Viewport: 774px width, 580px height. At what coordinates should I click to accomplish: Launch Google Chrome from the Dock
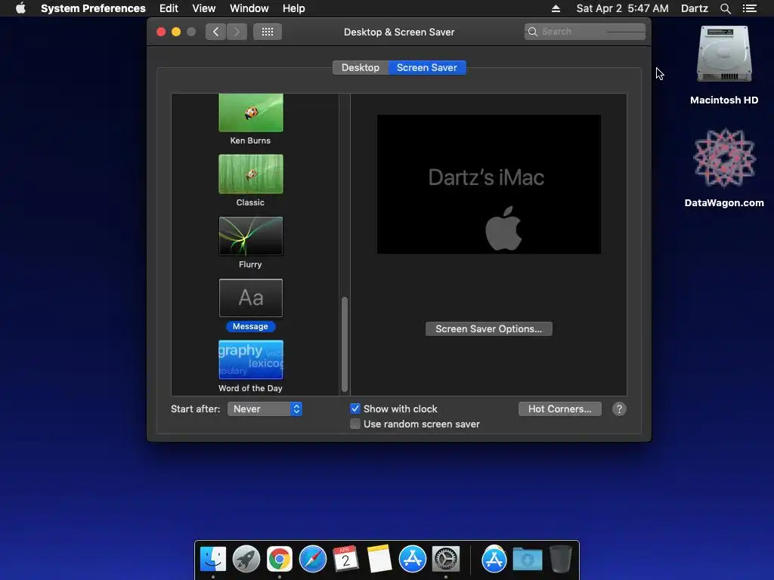(x=280, y=560)
